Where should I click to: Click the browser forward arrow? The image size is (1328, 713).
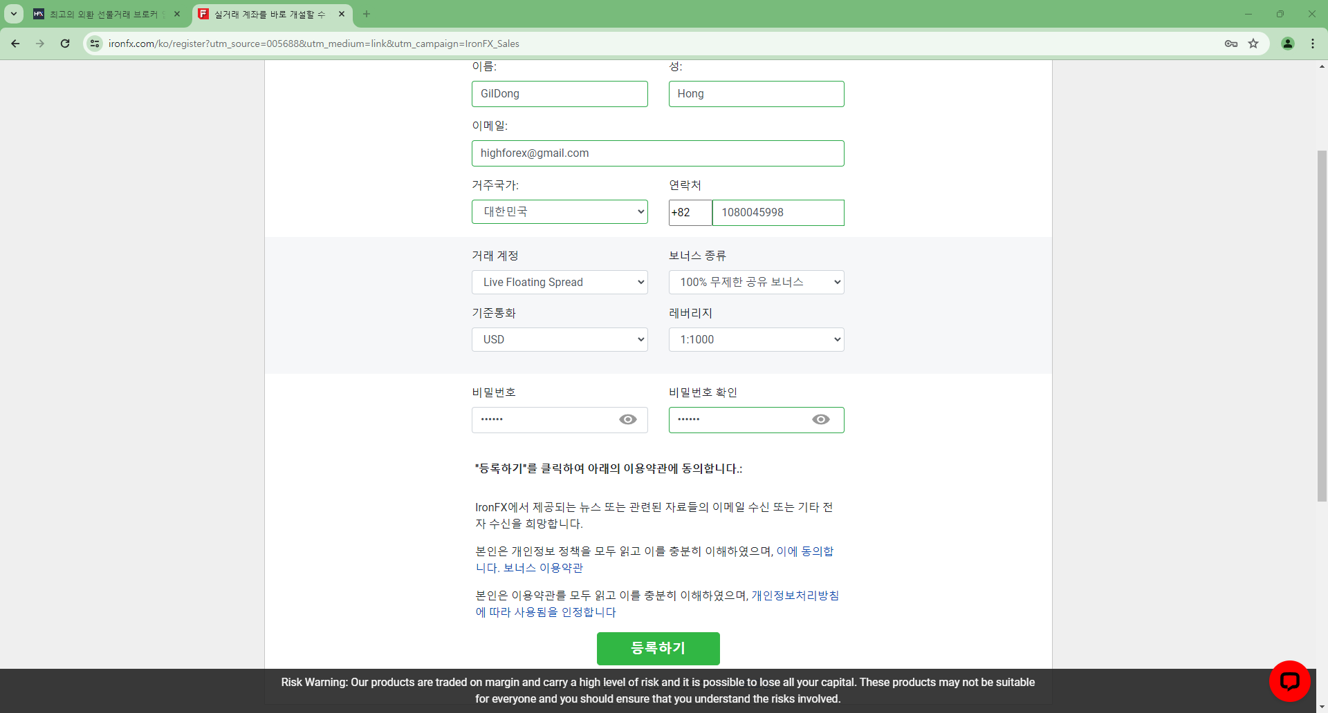[40, 43]
